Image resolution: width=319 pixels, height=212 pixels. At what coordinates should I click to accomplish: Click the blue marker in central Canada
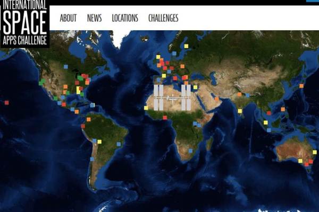point(65,67)
